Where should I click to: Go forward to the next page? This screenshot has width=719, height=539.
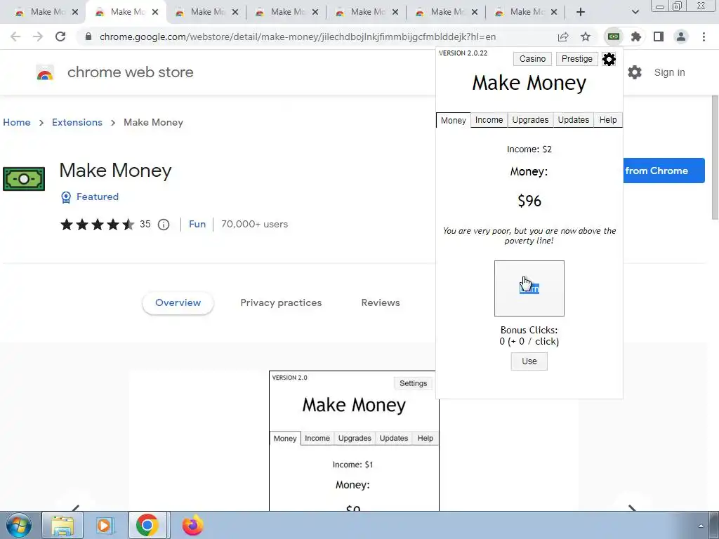point(38,36)
